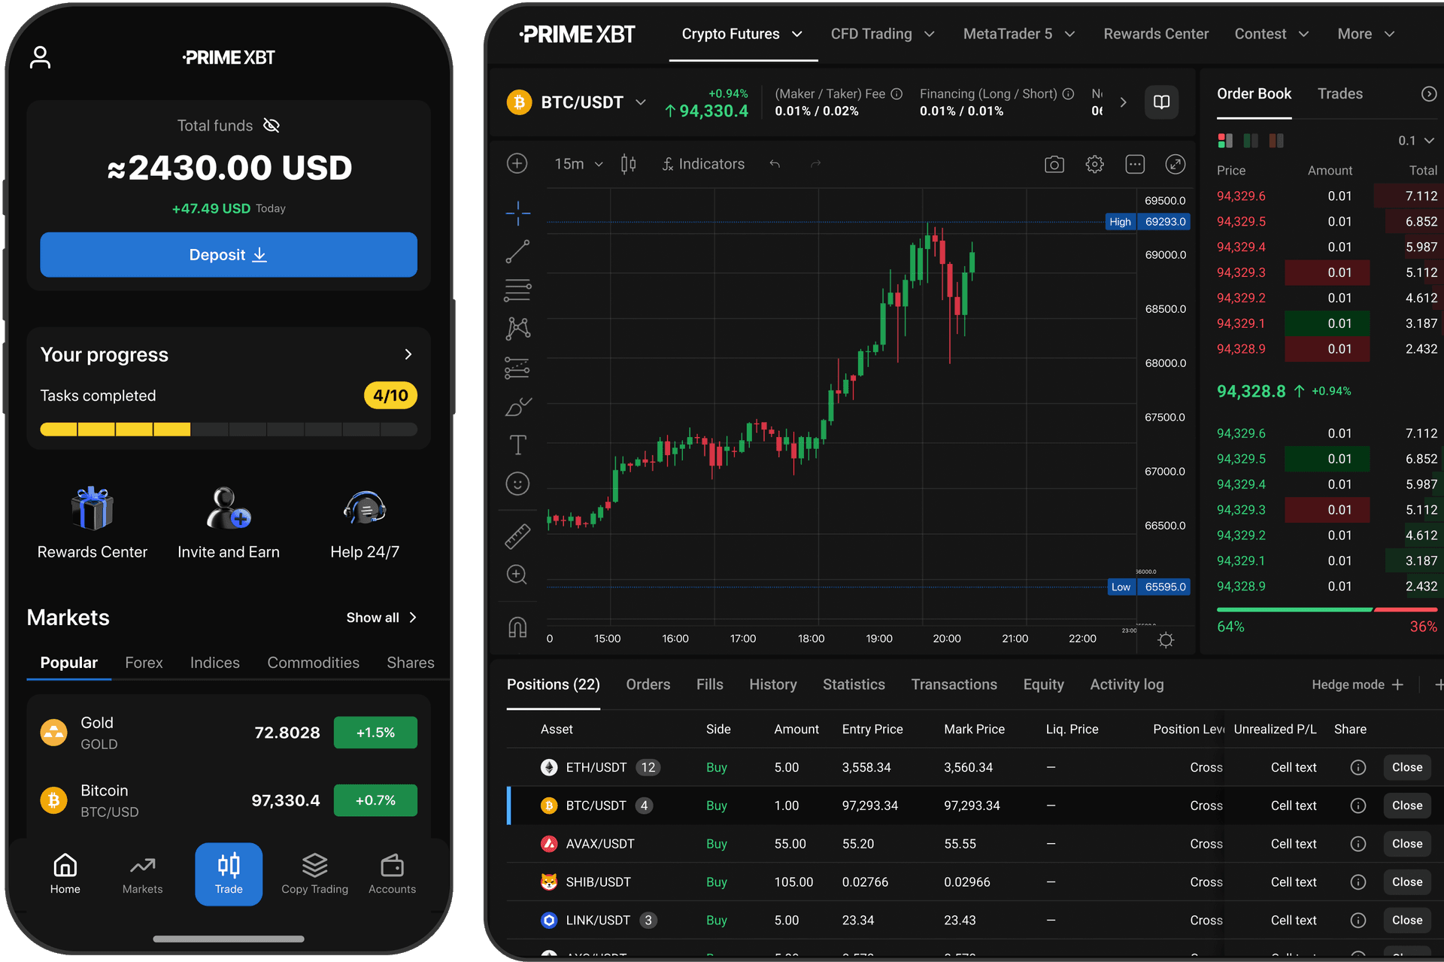
Task: Select ruler measure tool
Action: click(517, 536)
